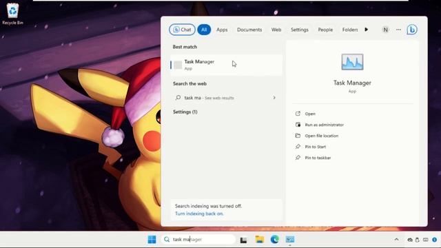Screen dimensions: 441x248
Task: Show hidden system tray icons
Action: click(x=397, y=240)
